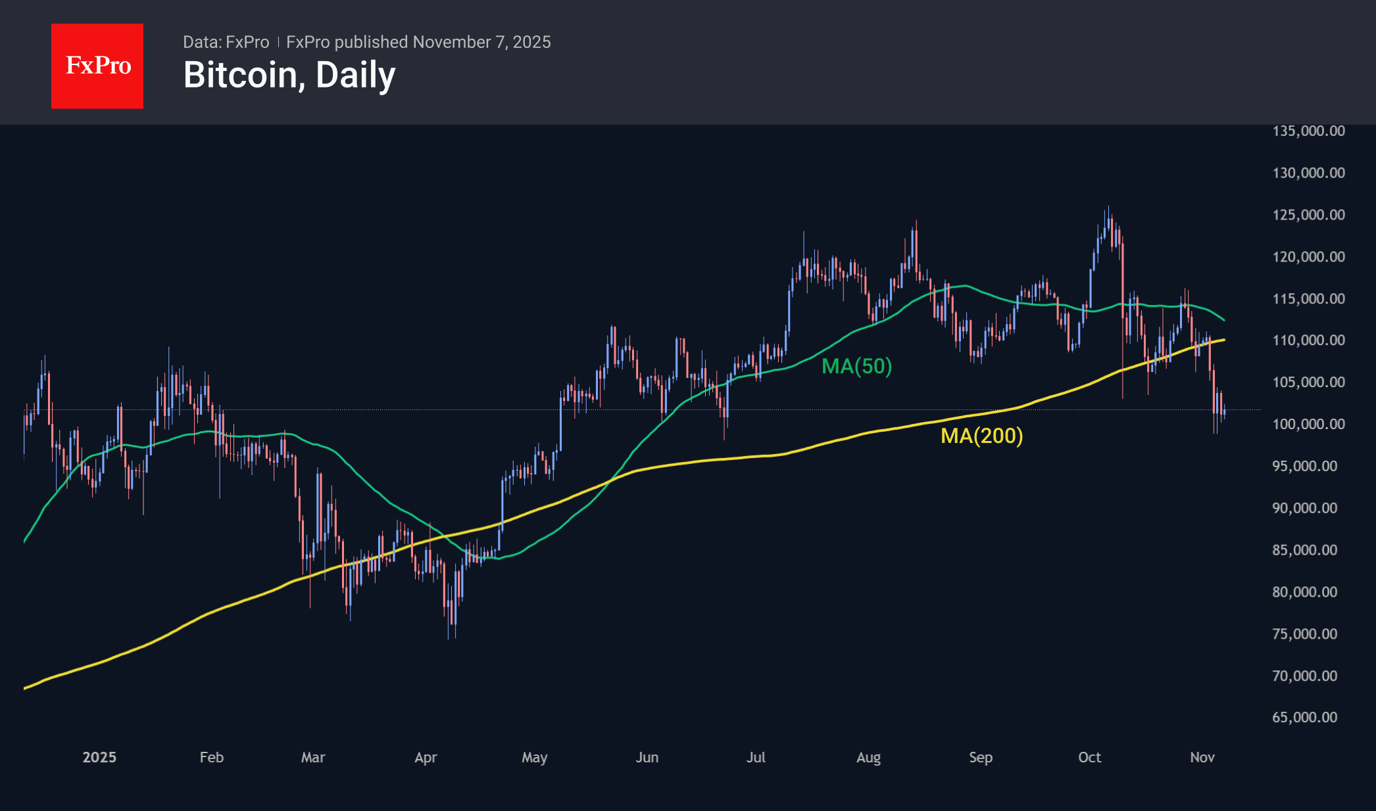Select the green MA(50) label
Screen dimensions: 1376x811
856,366
